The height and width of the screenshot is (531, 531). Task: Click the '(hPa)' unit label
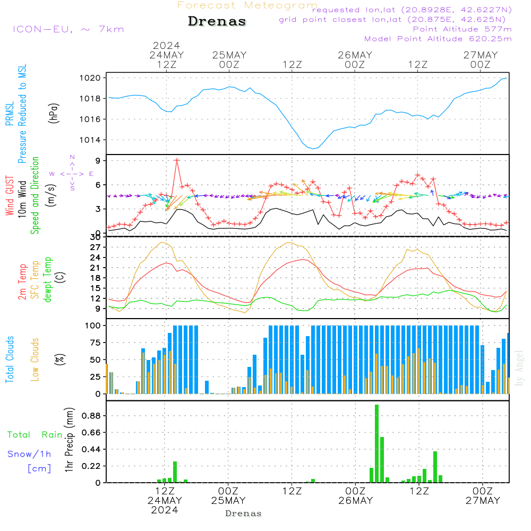click(x=54, y=113)
